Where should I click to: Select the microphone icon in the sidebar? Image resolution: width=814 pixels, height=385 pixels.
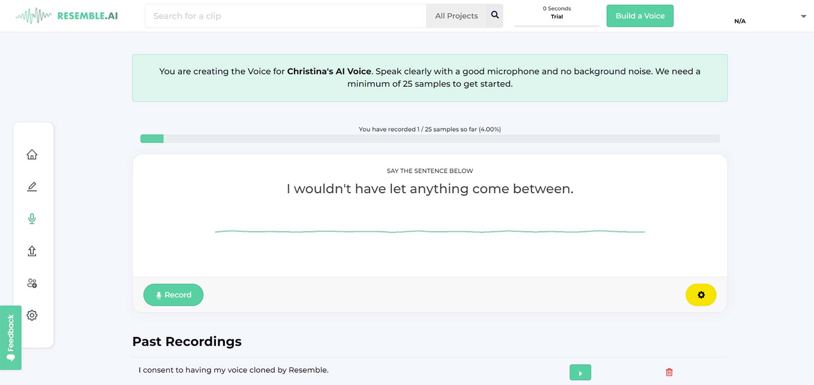pos(32,219)
